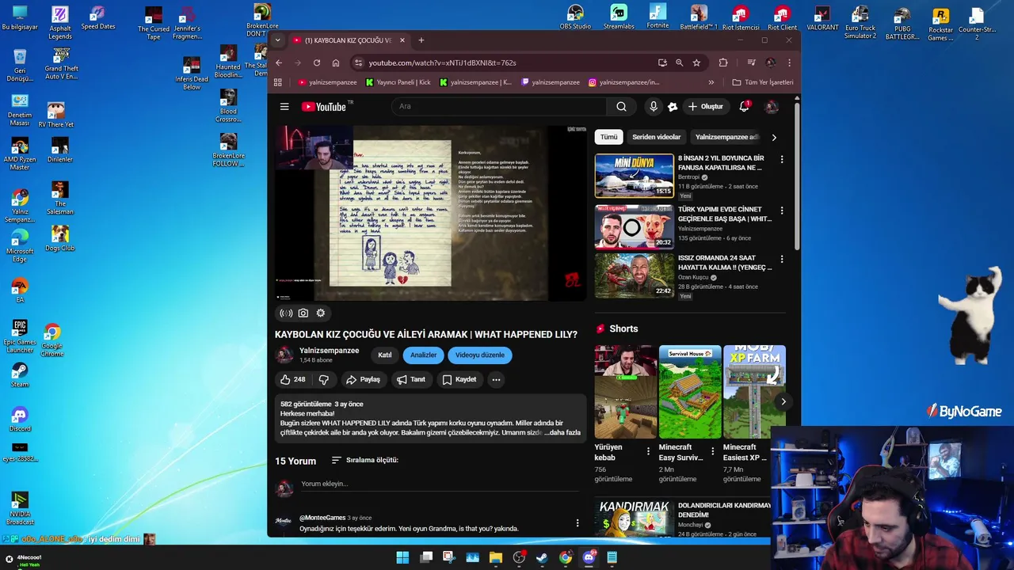This screenshot has height=570, width=1014.
Task: Select the Seriden videolar chip
Action: [x=656, y=137]
